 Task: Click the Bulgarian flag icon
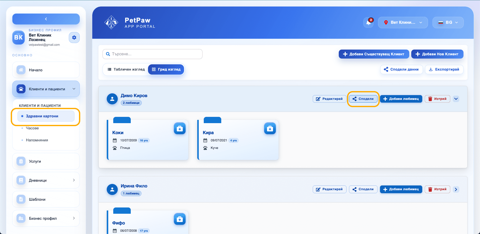(x=441, y=23)
